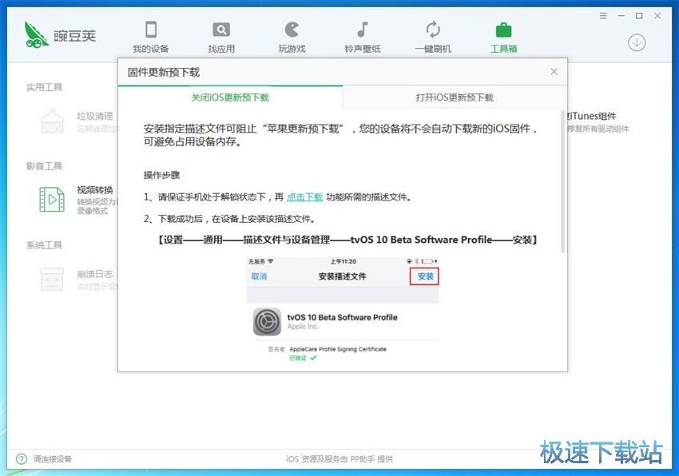
Task: Click the 操作步骤 heading
Action: coord(161,176)
